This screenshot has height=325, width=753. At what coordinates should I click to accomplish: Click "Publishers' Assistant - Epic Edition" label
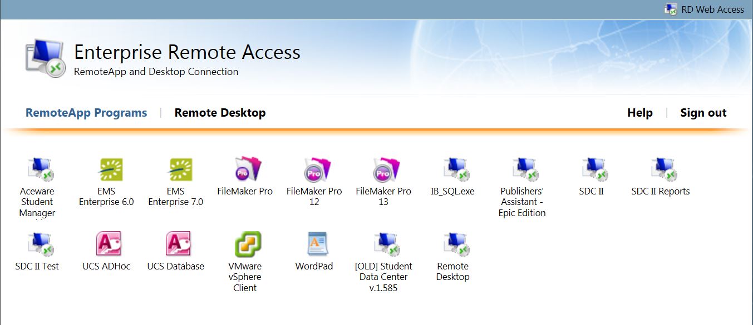pyautogui.click(x=522, y=202)
